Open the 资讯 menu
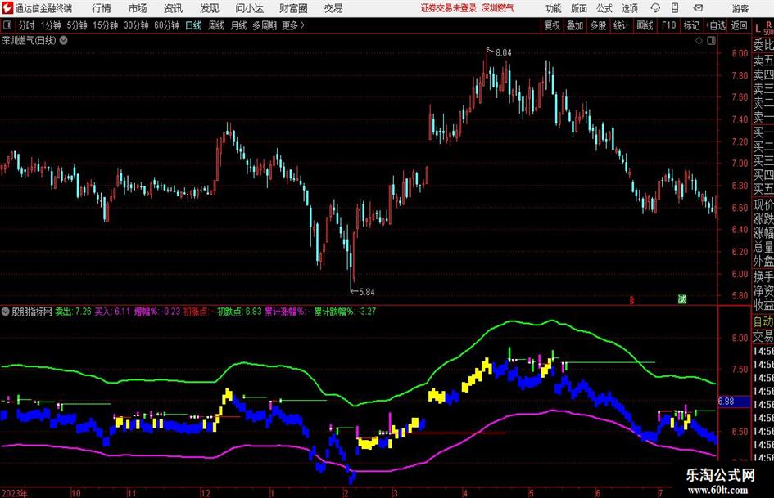The width and height of the screenshot is (774, 498). [174, 8]
